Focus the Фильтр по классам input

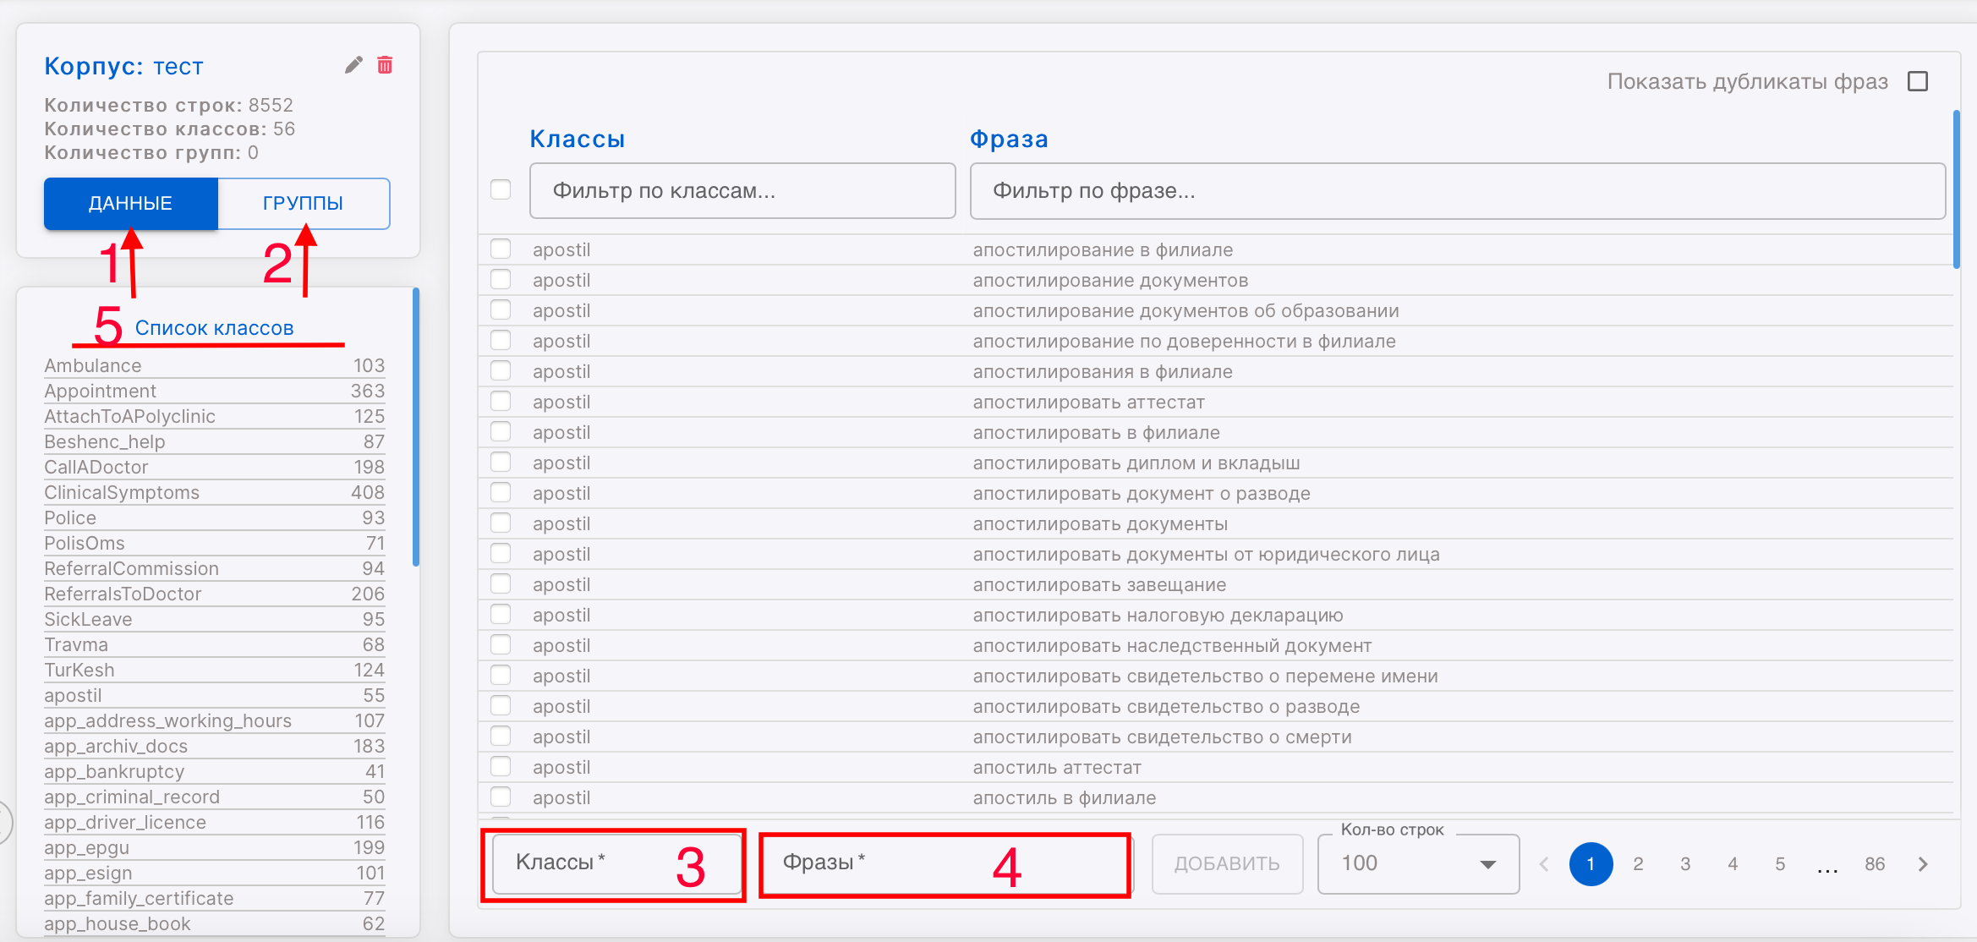pos(742,191)
